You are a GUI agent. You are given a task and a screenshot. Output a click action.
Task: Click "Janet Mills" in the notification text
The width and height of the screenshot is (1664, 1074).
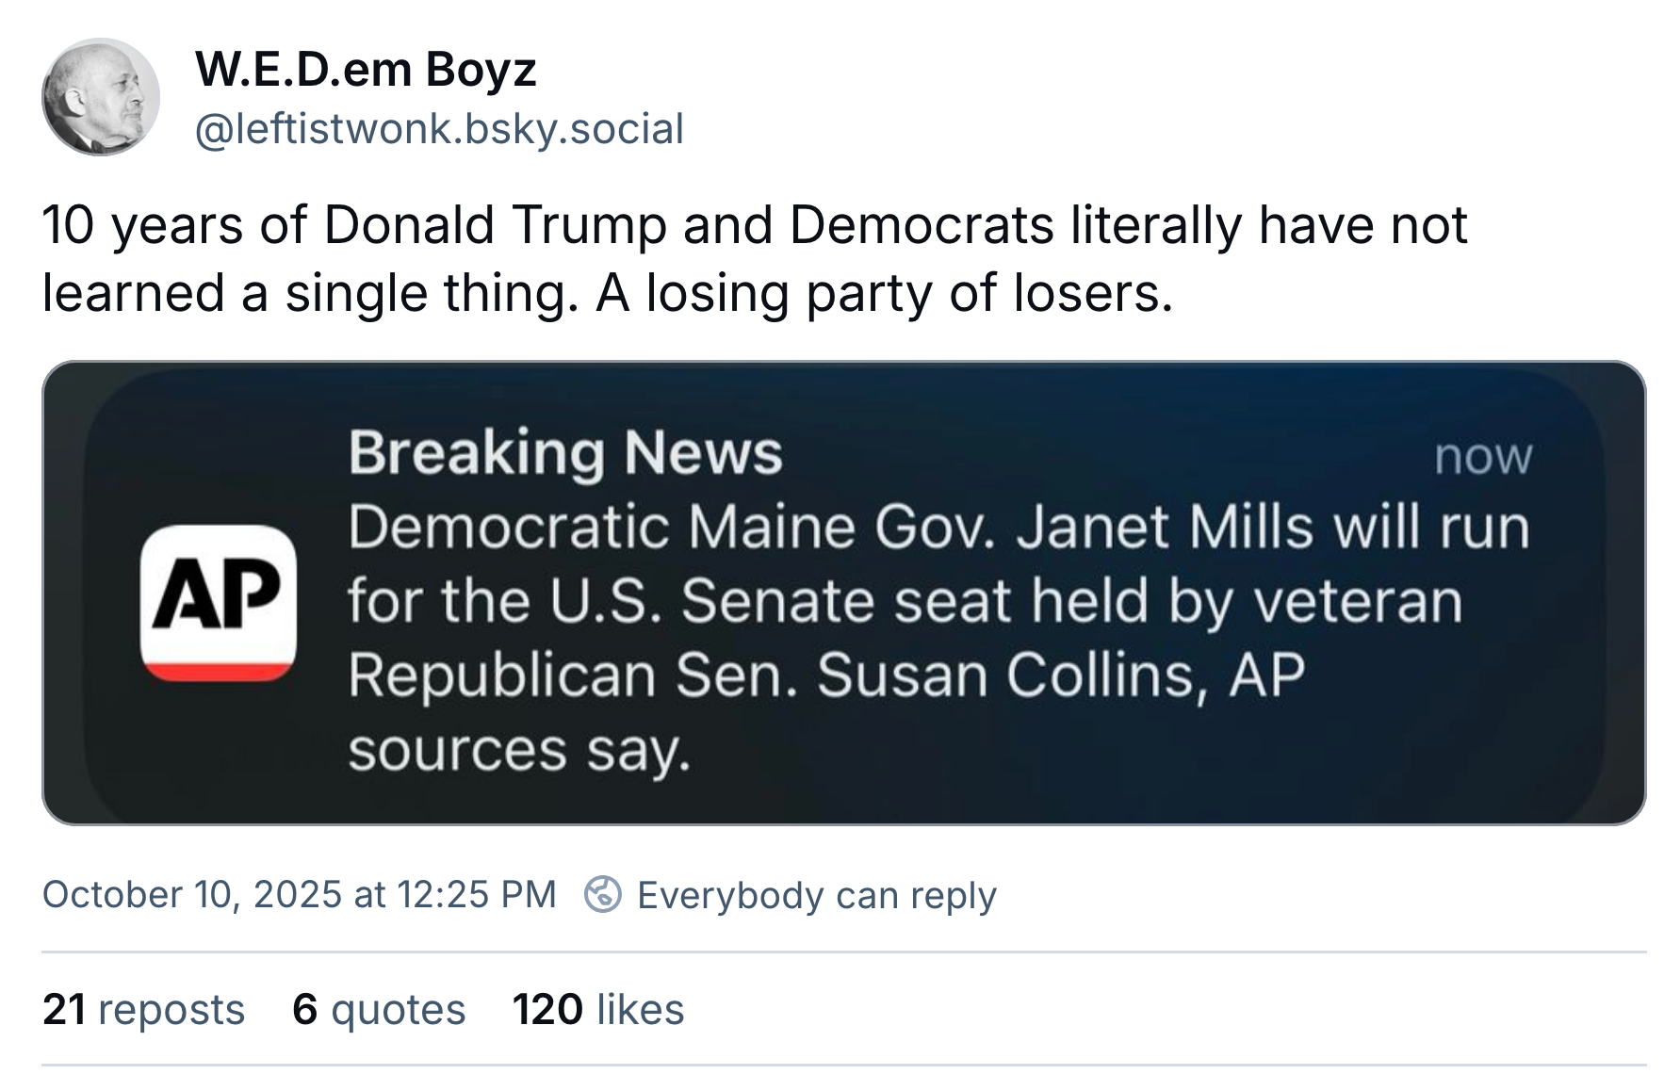click(1165, 527)
